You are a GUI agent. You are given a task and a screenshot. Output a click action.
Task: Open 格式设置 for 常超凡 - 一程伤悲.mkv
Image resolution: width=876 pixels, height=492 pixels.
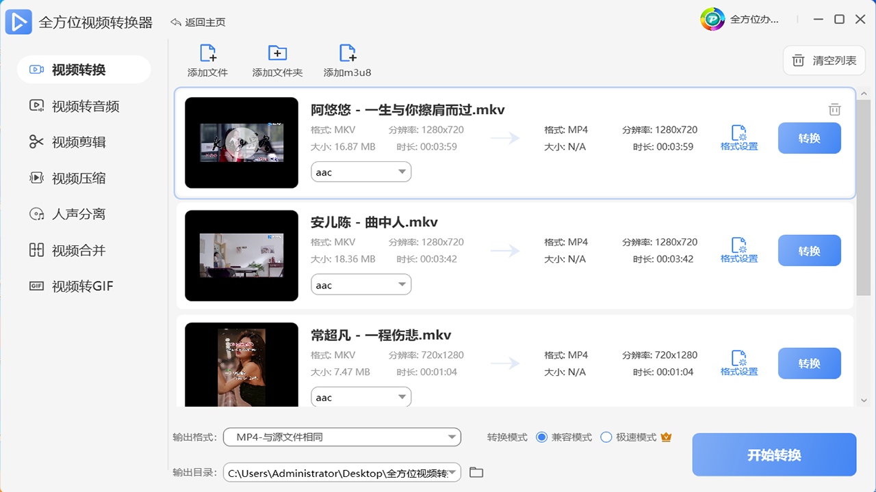point(739,363)
